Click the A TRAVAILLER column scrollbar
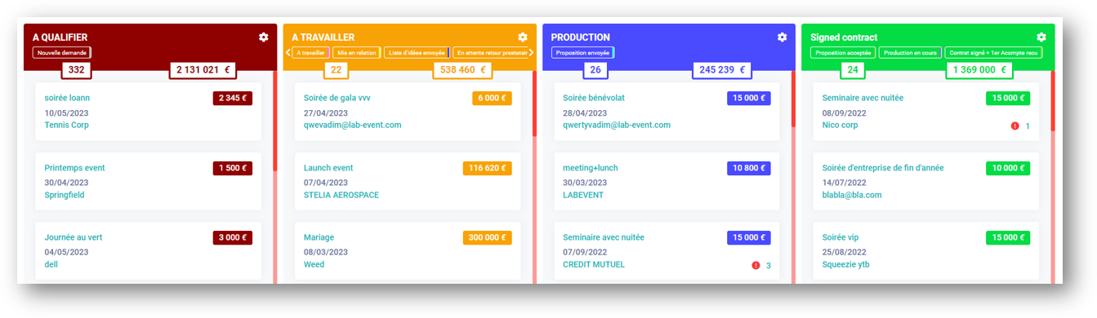This screenshot has height=318, width=1097. pos(534,103)
